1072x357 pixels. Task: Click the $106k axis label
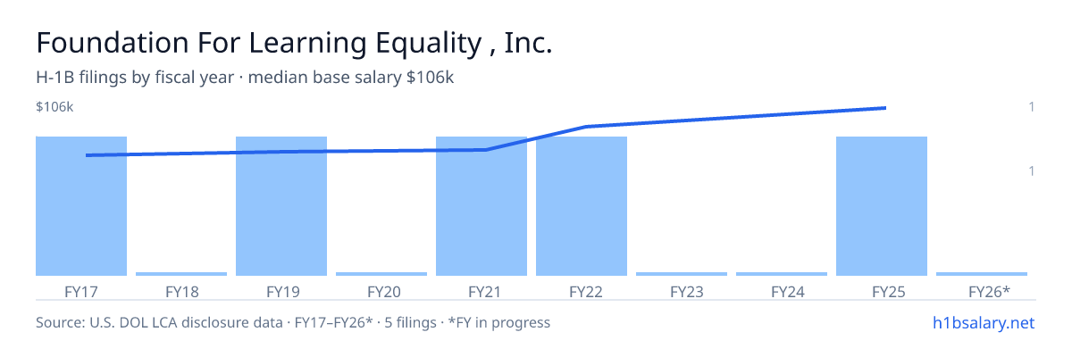pyautogui.click(x=54, y=107)
